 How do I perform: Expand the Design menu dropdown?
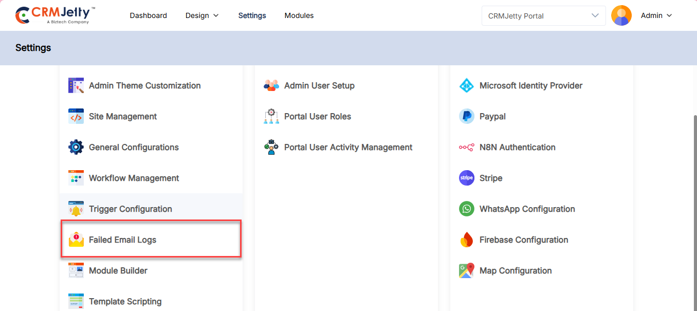(x=202, y=15)
